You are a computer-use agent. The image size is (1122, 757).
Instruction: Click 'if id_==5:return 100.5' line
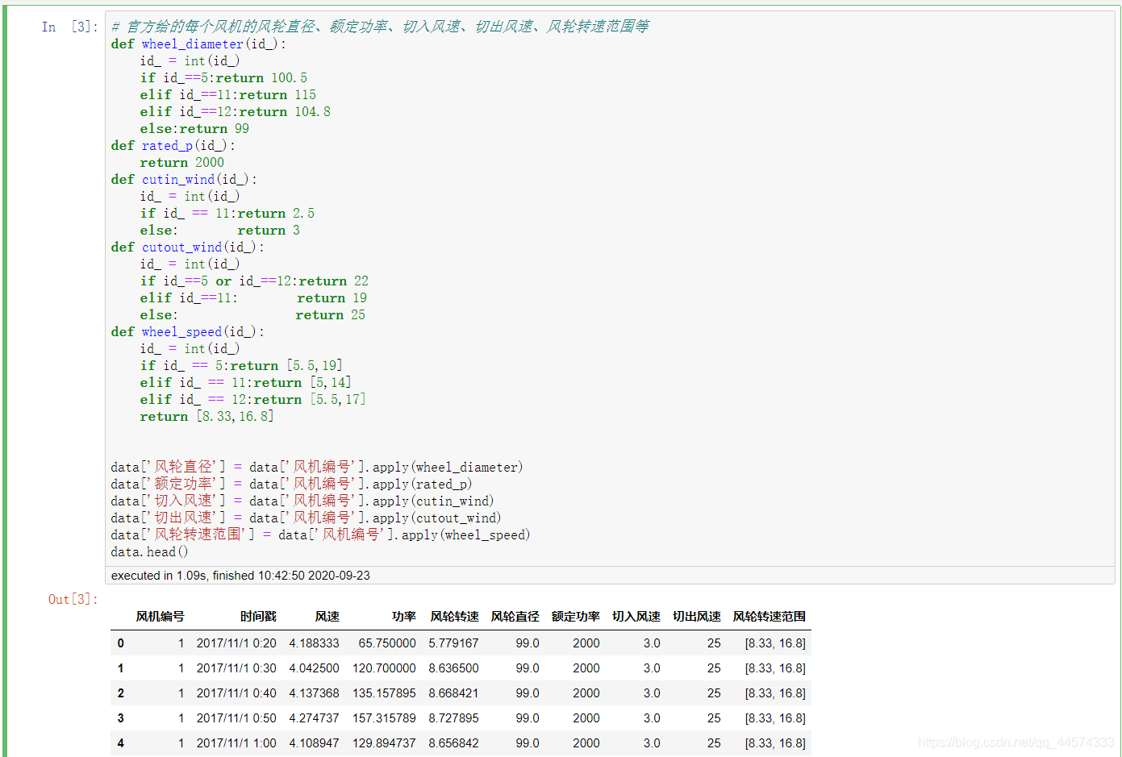(x=223, y=77)
